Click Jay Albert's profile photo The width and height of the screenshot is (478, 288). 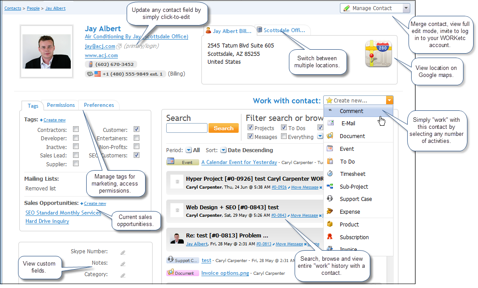click(x=46, y=51)
